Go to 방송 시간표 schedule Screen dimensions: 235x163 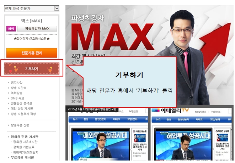[18, 88]
